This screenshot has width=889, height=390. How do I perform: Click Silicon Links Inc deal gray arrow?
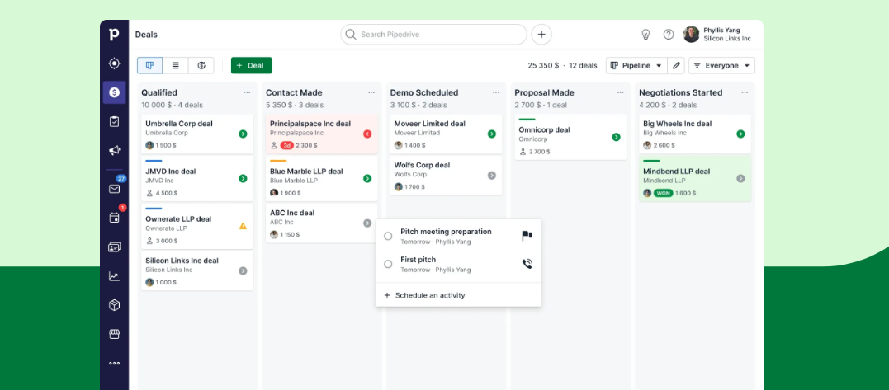(x=243, y=271)
